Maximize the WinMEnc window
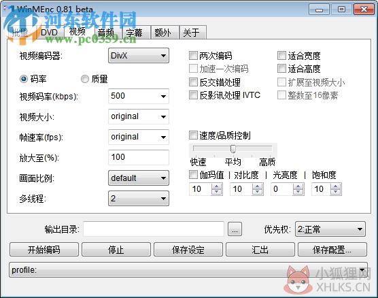The width and height of the screenshot is (378, 298). (x=341, y=10)
